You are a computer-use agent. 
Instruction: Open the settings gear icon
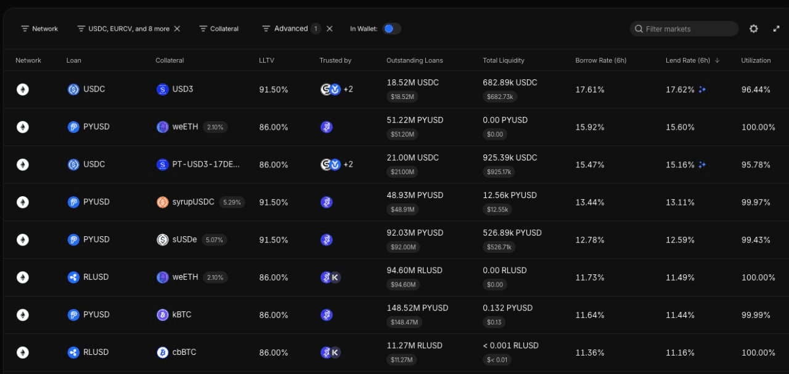click(753, 28)
